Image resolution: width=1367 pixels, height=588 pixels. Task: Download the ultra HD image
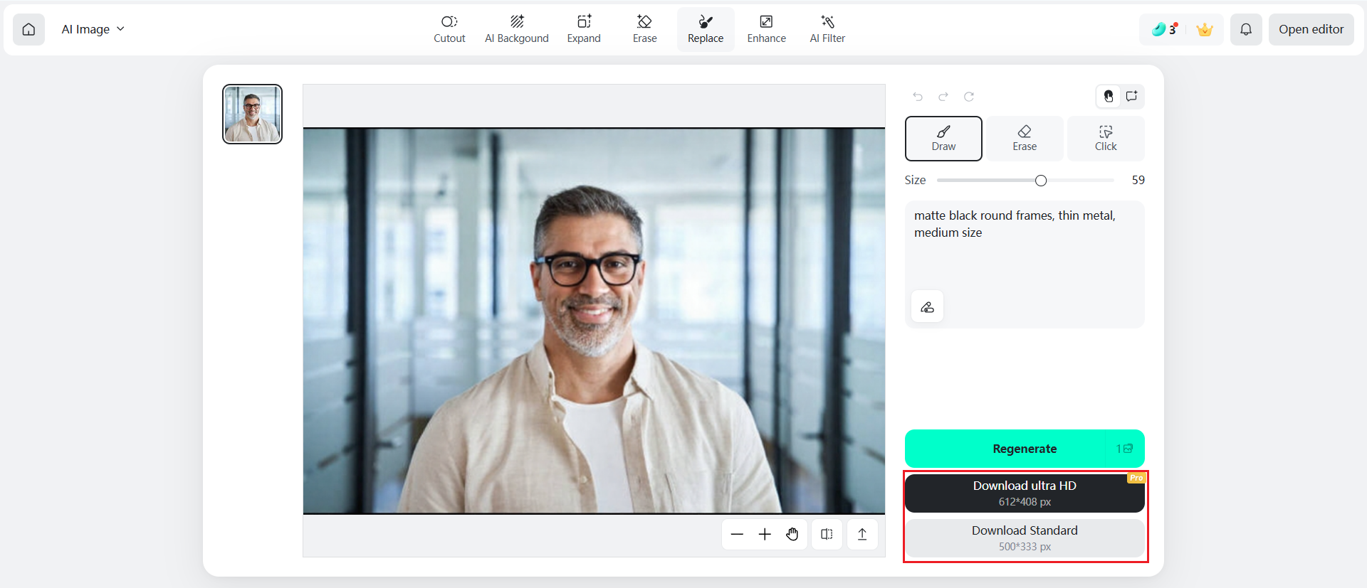(x=1025, y=493)
